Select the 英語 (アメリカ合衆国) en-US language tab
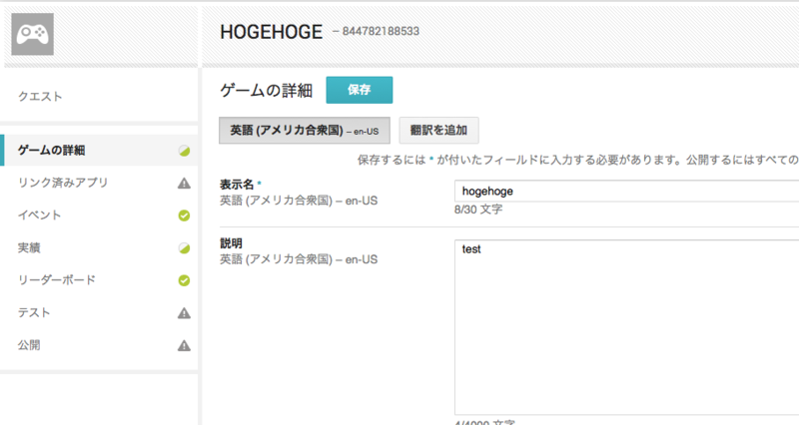This screenshot has width=799, height=425. 305,131
